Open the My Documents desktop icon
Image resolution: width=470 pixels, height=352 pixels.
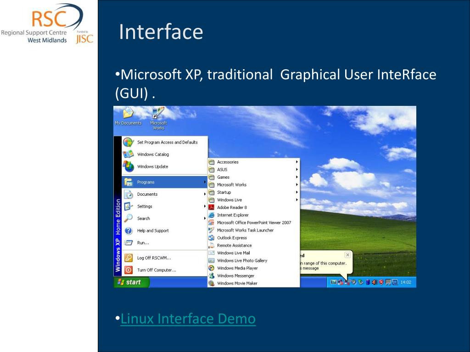point(128,116)
